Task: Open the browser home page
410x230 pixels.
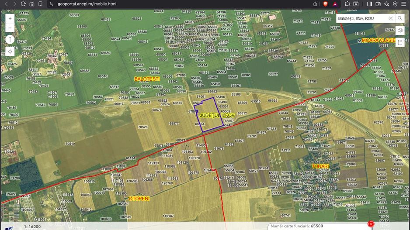Action: 31,4
